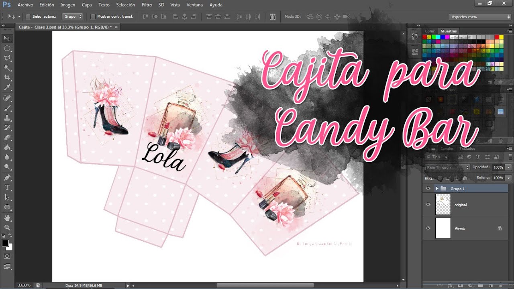Select the Paint Bucket tool
514x289 pixels.
pos(7,147)
